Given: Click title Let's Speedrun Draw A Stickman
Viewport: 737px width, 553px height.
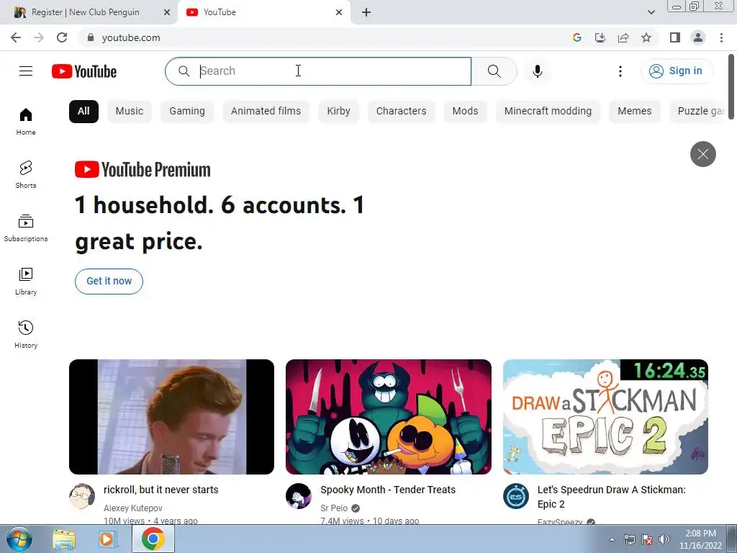Looking at the screenshot, I should point(611,497).
